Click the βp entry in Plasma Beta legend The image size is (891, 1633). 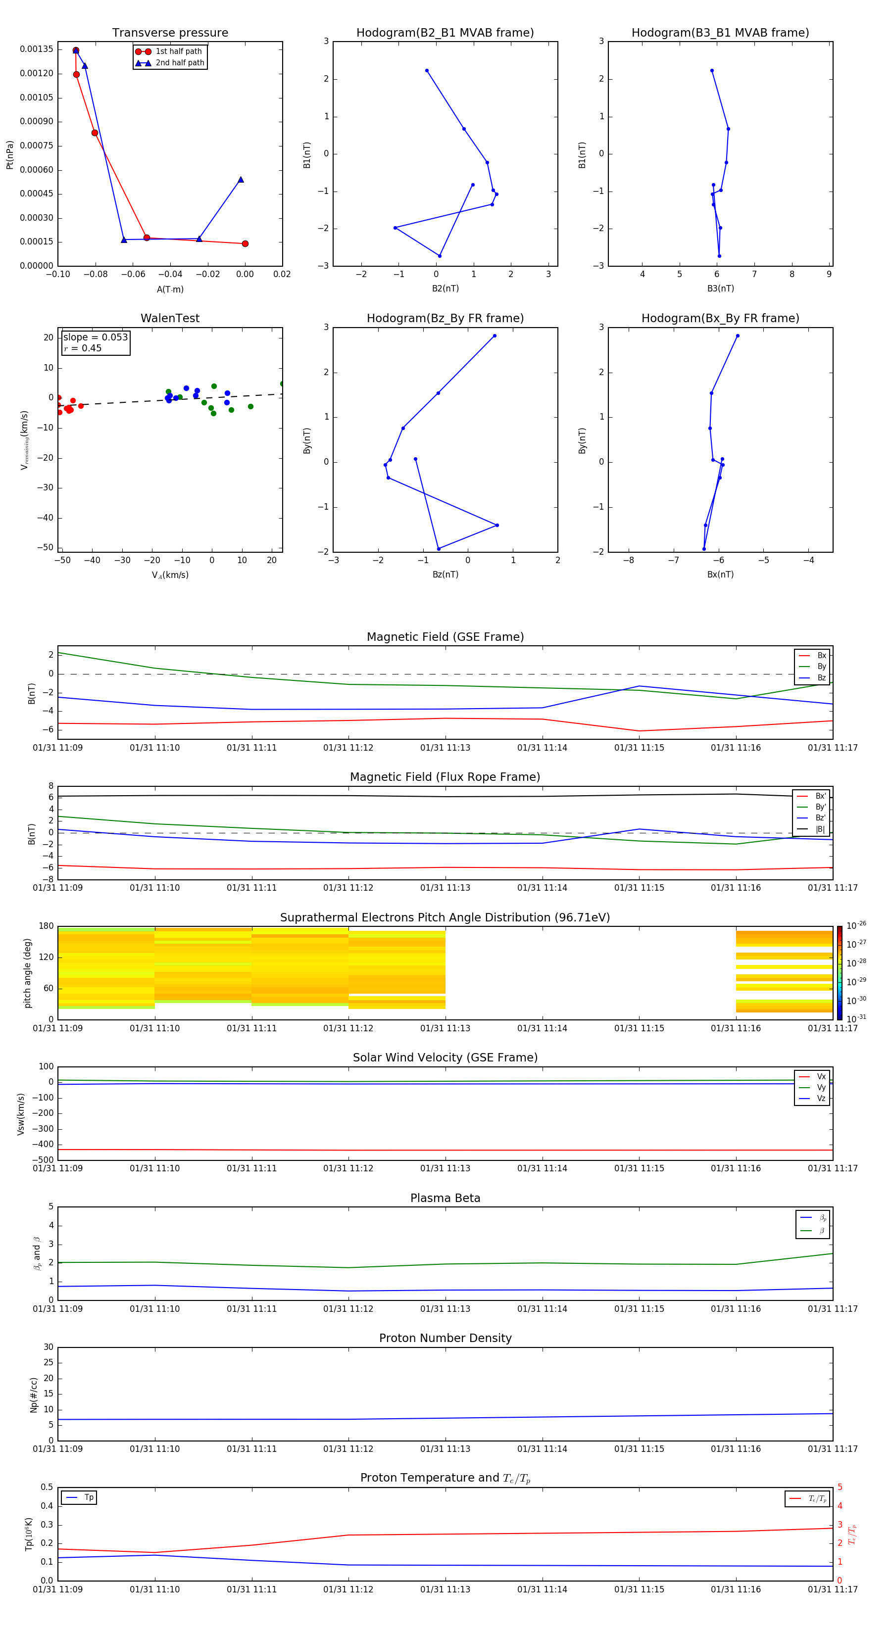point(813,1218)
